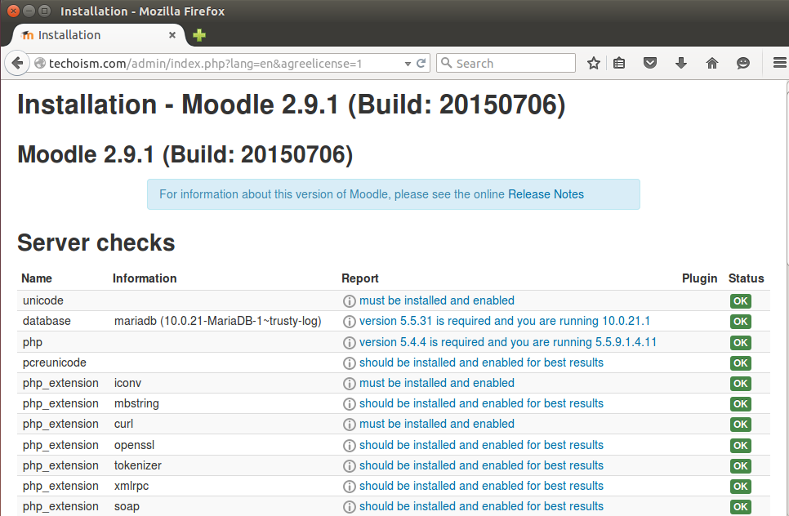789x516 pixels.
Task: Click the 'Status' column header
Action: point(747,278)
